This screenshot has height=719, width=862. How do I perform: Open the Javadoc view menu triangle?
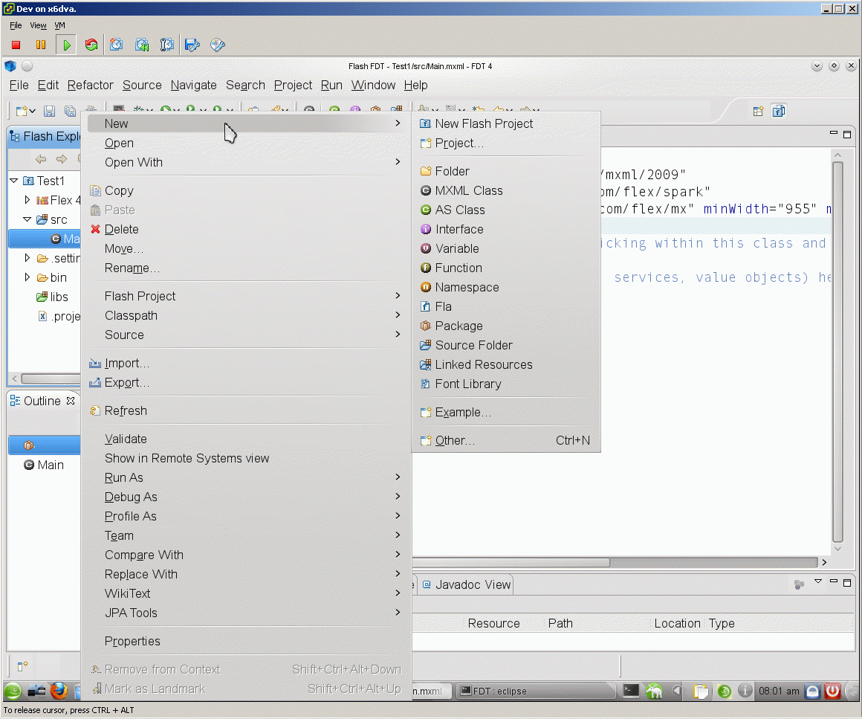pyautogui.click(x=818, y=581)
